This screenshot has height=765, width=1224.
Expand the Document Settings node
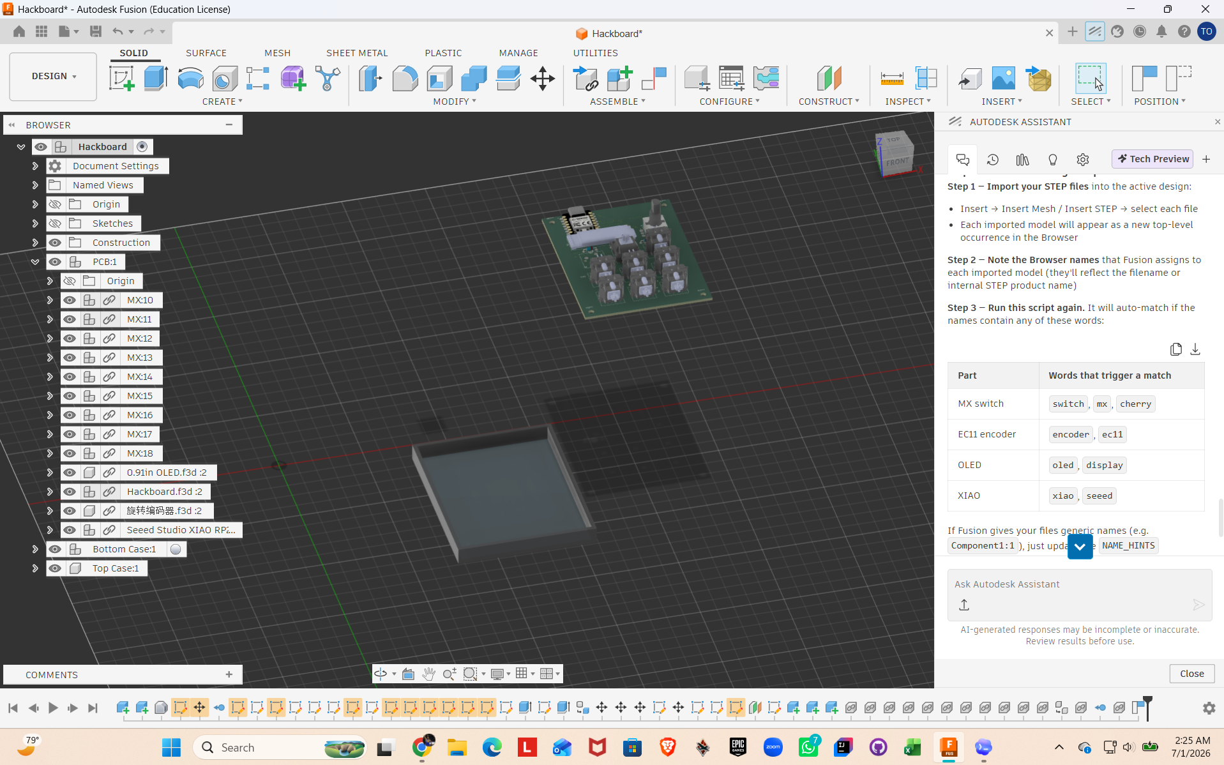[x=35, y=166]
